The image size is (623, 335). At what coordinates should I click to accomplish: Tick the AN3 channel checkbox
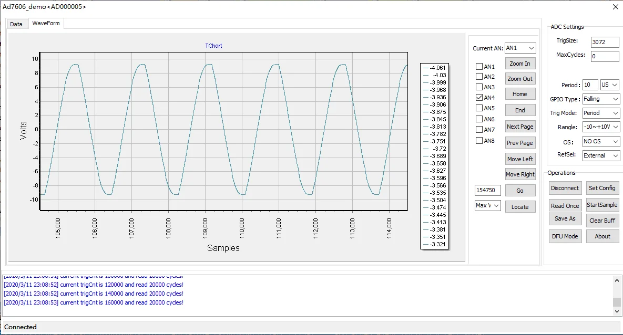tap(479, 87)
